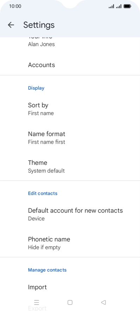
Task: Open the Theme selection
Action: [70, 166]
